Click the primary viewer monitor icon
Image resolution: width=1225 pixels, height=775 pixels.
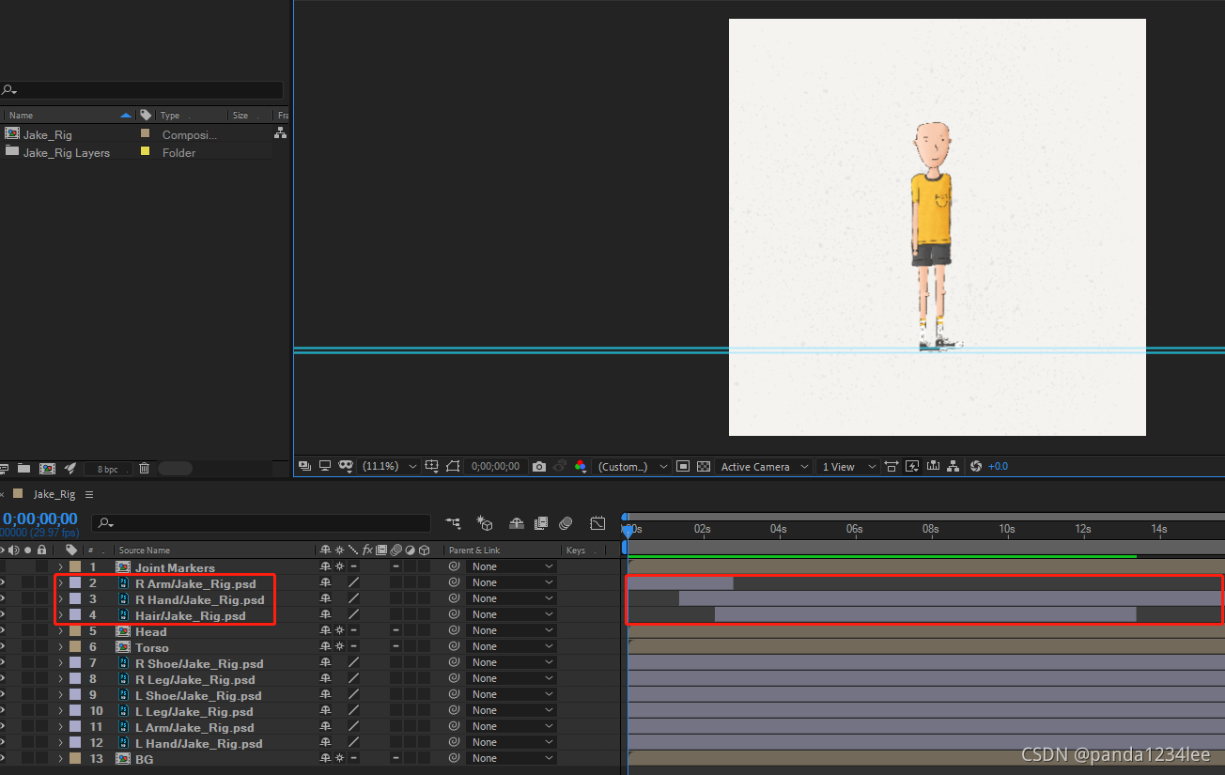pos(325,466)
